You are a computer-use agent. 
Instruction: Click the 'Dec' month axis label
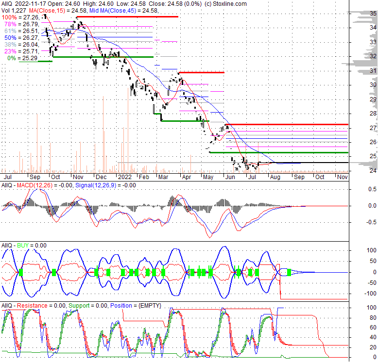[x=101, y=177]
